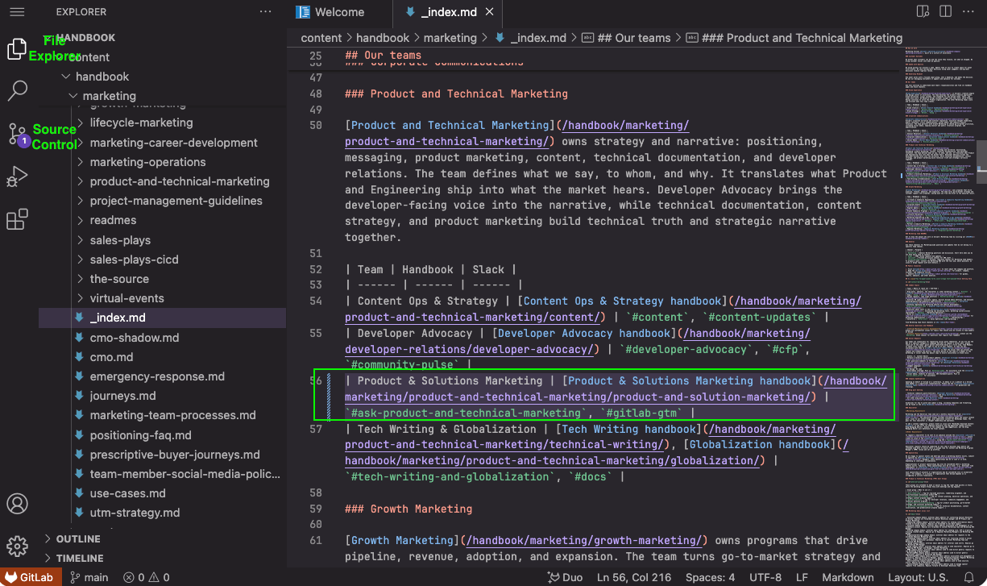Click the GitLab status bar item
Viewport: 987px width, 586px height.
coord(31,577)
